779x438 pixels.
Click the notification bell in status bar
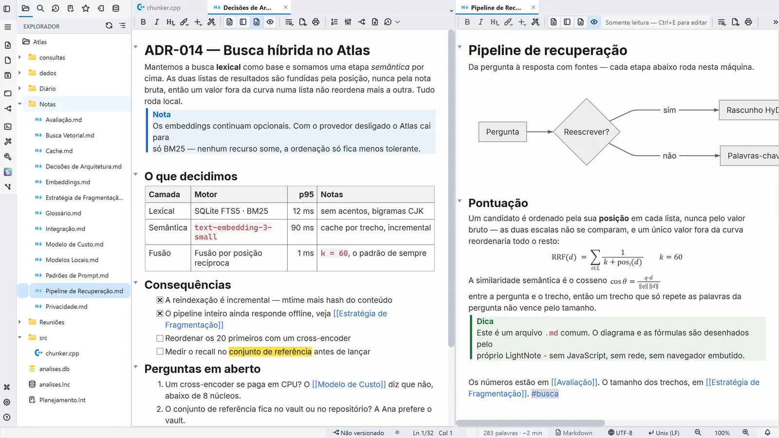tap(767, 433)
